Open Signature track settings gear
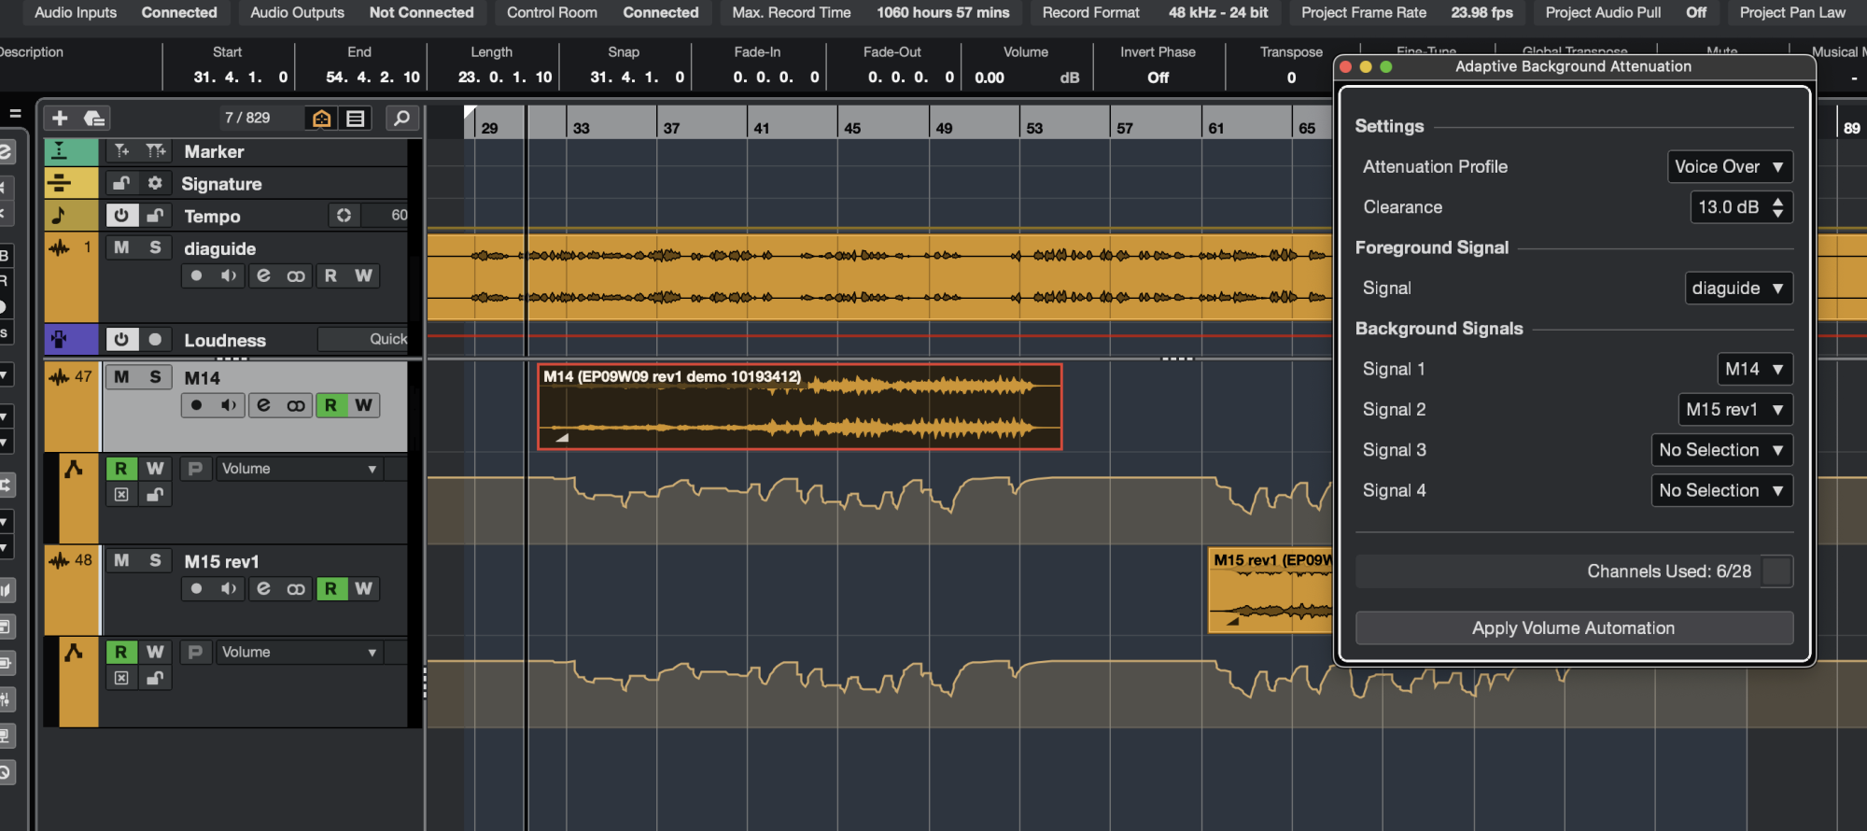 coord(155,184)
